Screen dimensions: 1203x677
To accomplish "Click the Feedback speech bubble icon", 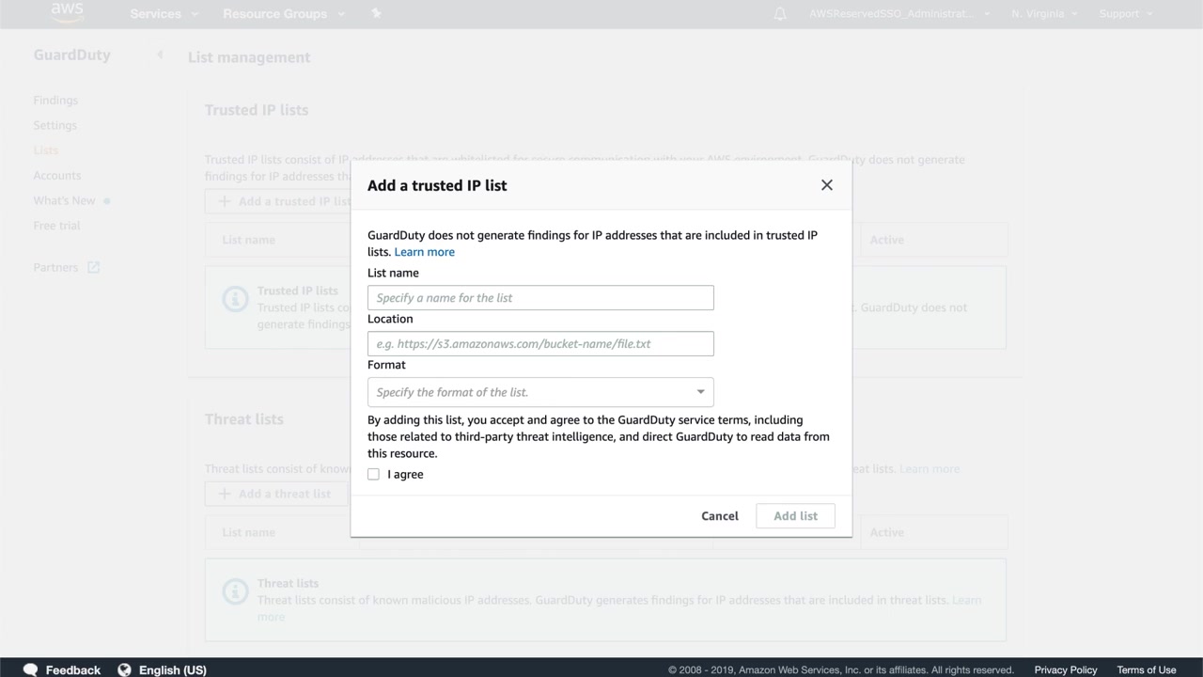I will (31, 669).
